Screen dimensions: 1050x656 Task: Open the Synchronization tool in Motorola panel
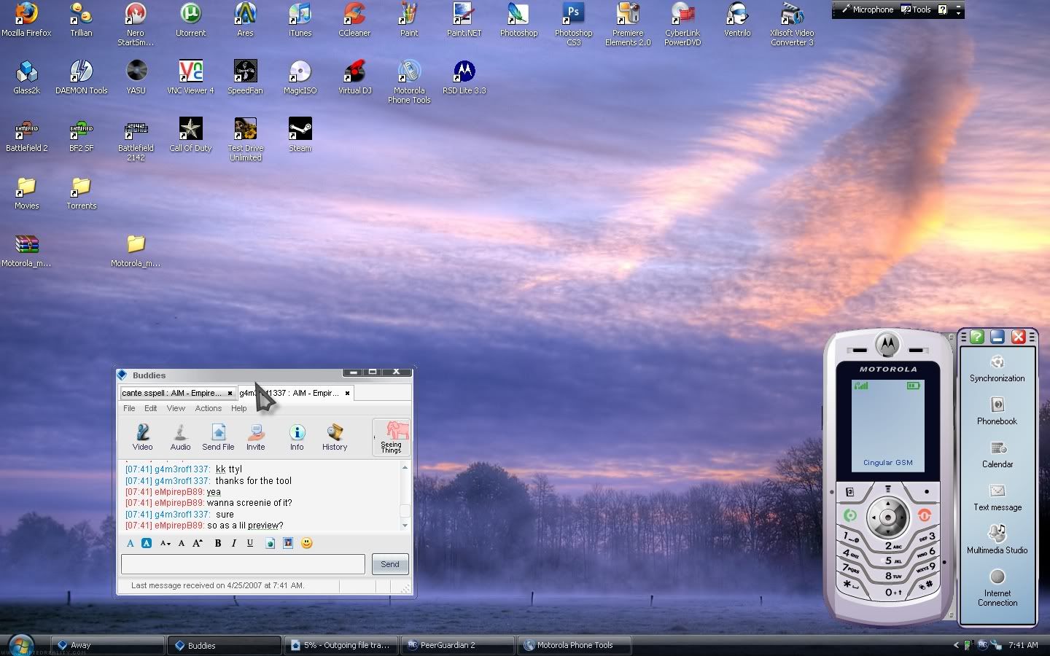997,368
